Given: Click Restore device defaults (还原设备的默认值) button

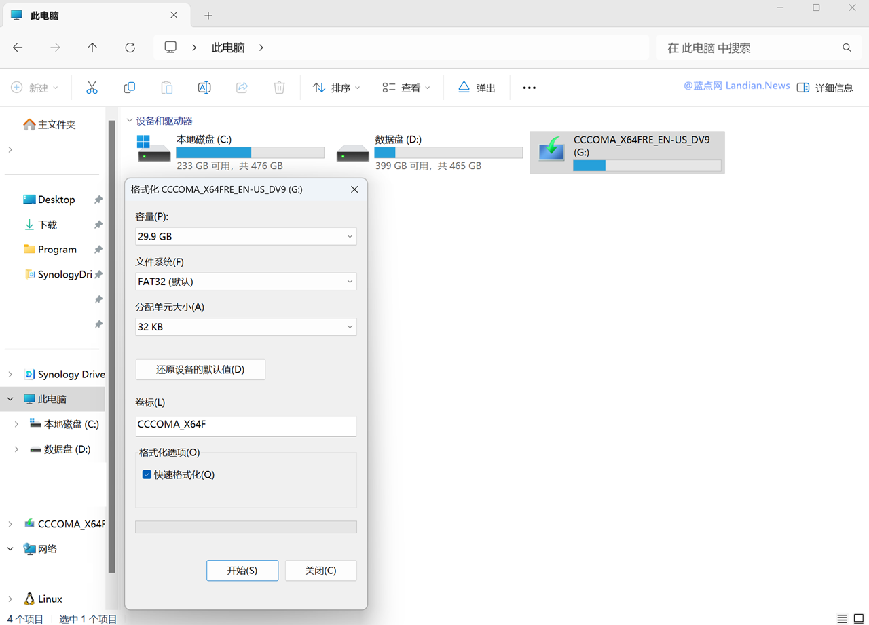Looking at the screenshot, I should [x=200, y=370].
